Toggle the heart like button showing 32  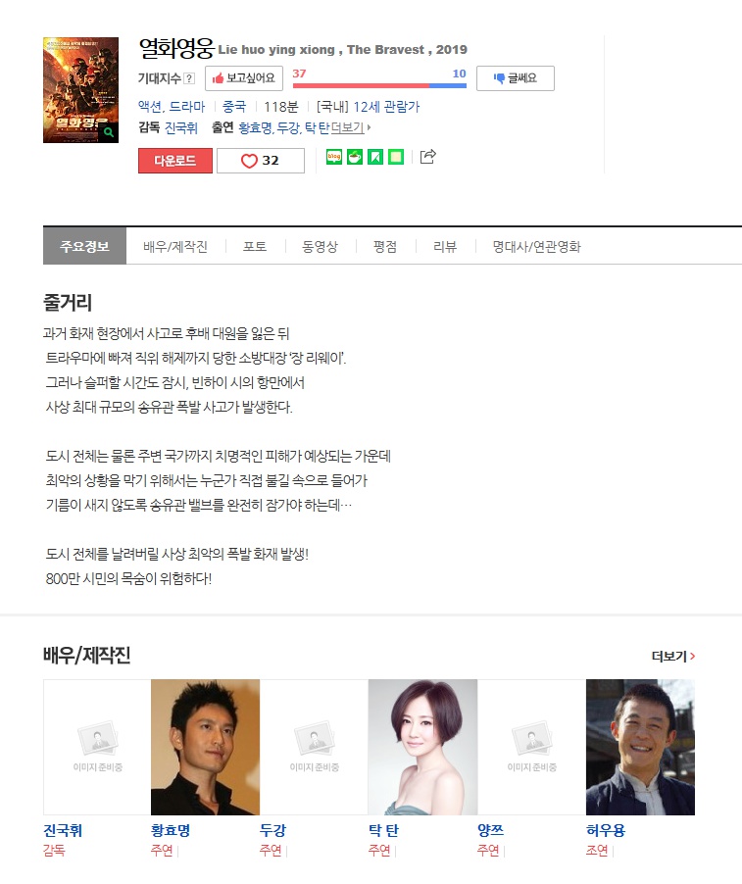(x=261, y=161)
